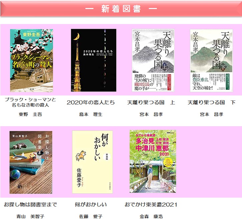Click the title text お探し物は図書室まで
The height and width of the screenshot is (222, 242).
(x=30, y=205)
